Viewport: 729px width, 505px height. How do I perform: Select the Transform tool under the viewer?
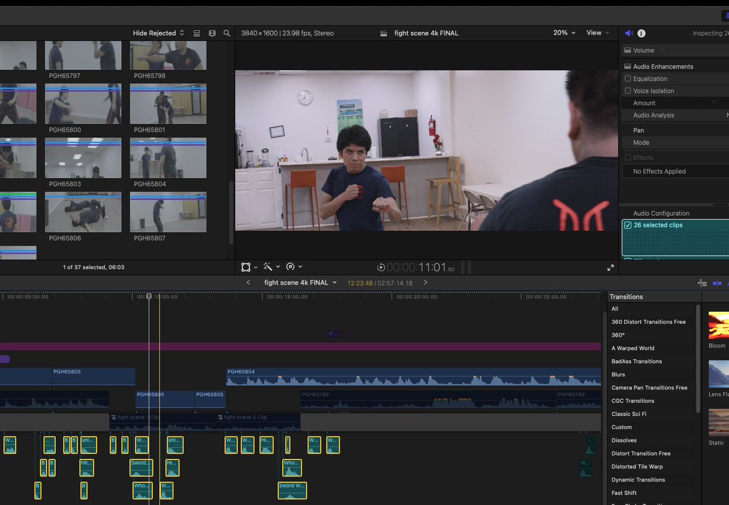(245, 267)
